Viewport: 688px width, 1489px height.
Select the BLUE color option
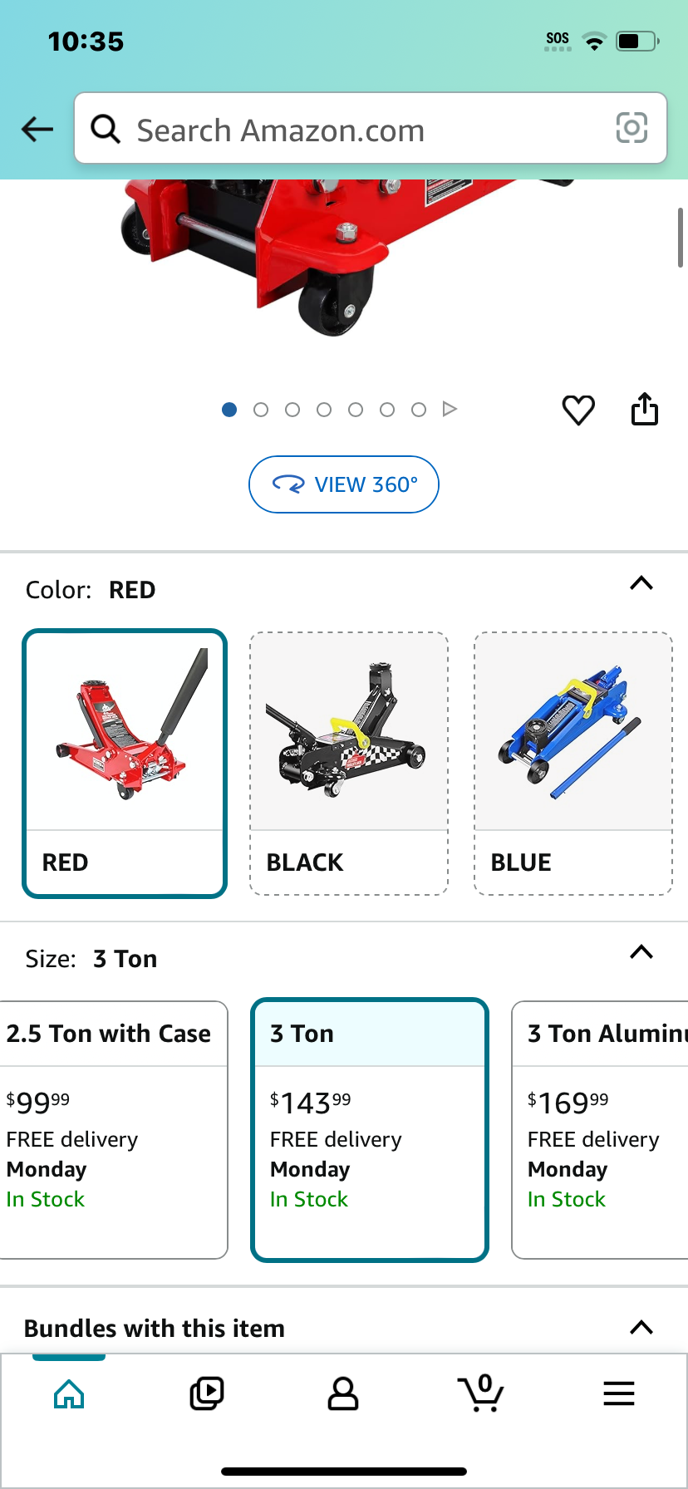click(x=573, y=764)
